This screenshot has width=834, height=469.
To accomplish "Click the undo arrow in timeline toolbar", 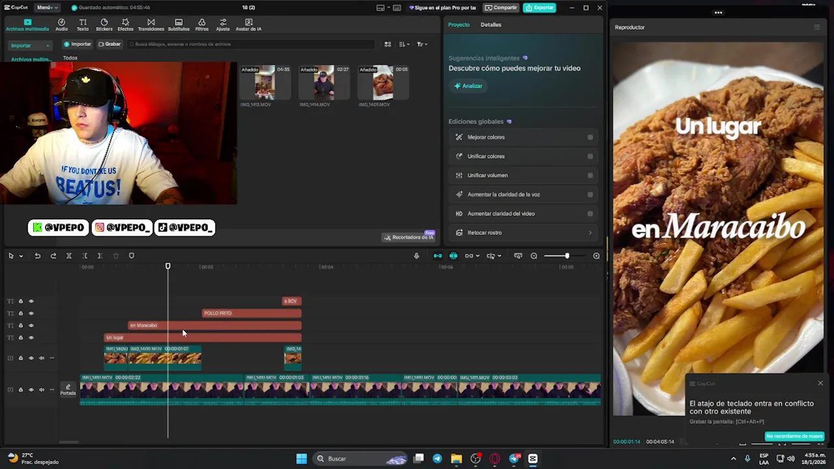I will click(37, 256).
